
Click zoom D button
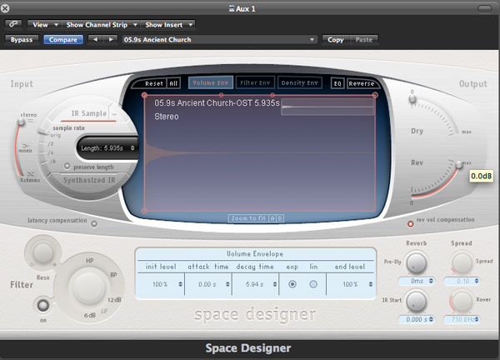pos(280,218)
